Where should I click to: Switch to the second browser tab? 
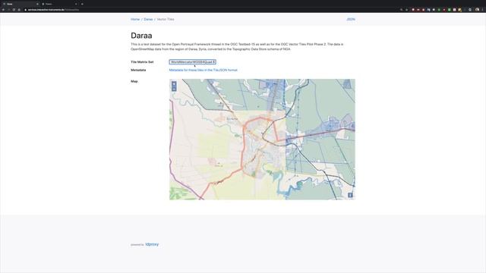pyautogui.click(x=59, y=4)
